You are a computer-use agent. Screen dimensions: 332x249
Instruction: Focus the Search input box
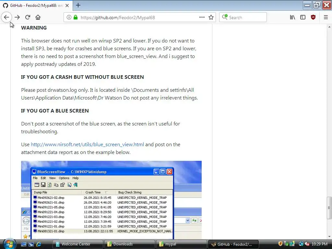243,18
